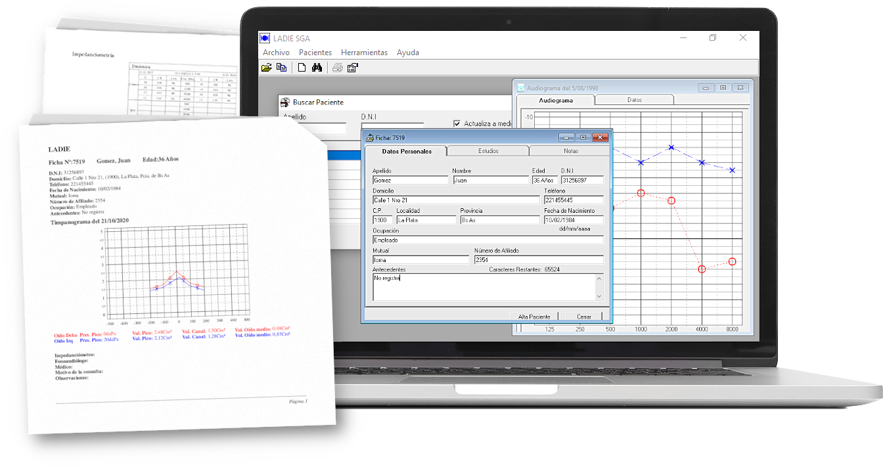Click the Provincia field 'Bs As'
The height and width of the screenshot is (467, 883).
click(499, 220)
